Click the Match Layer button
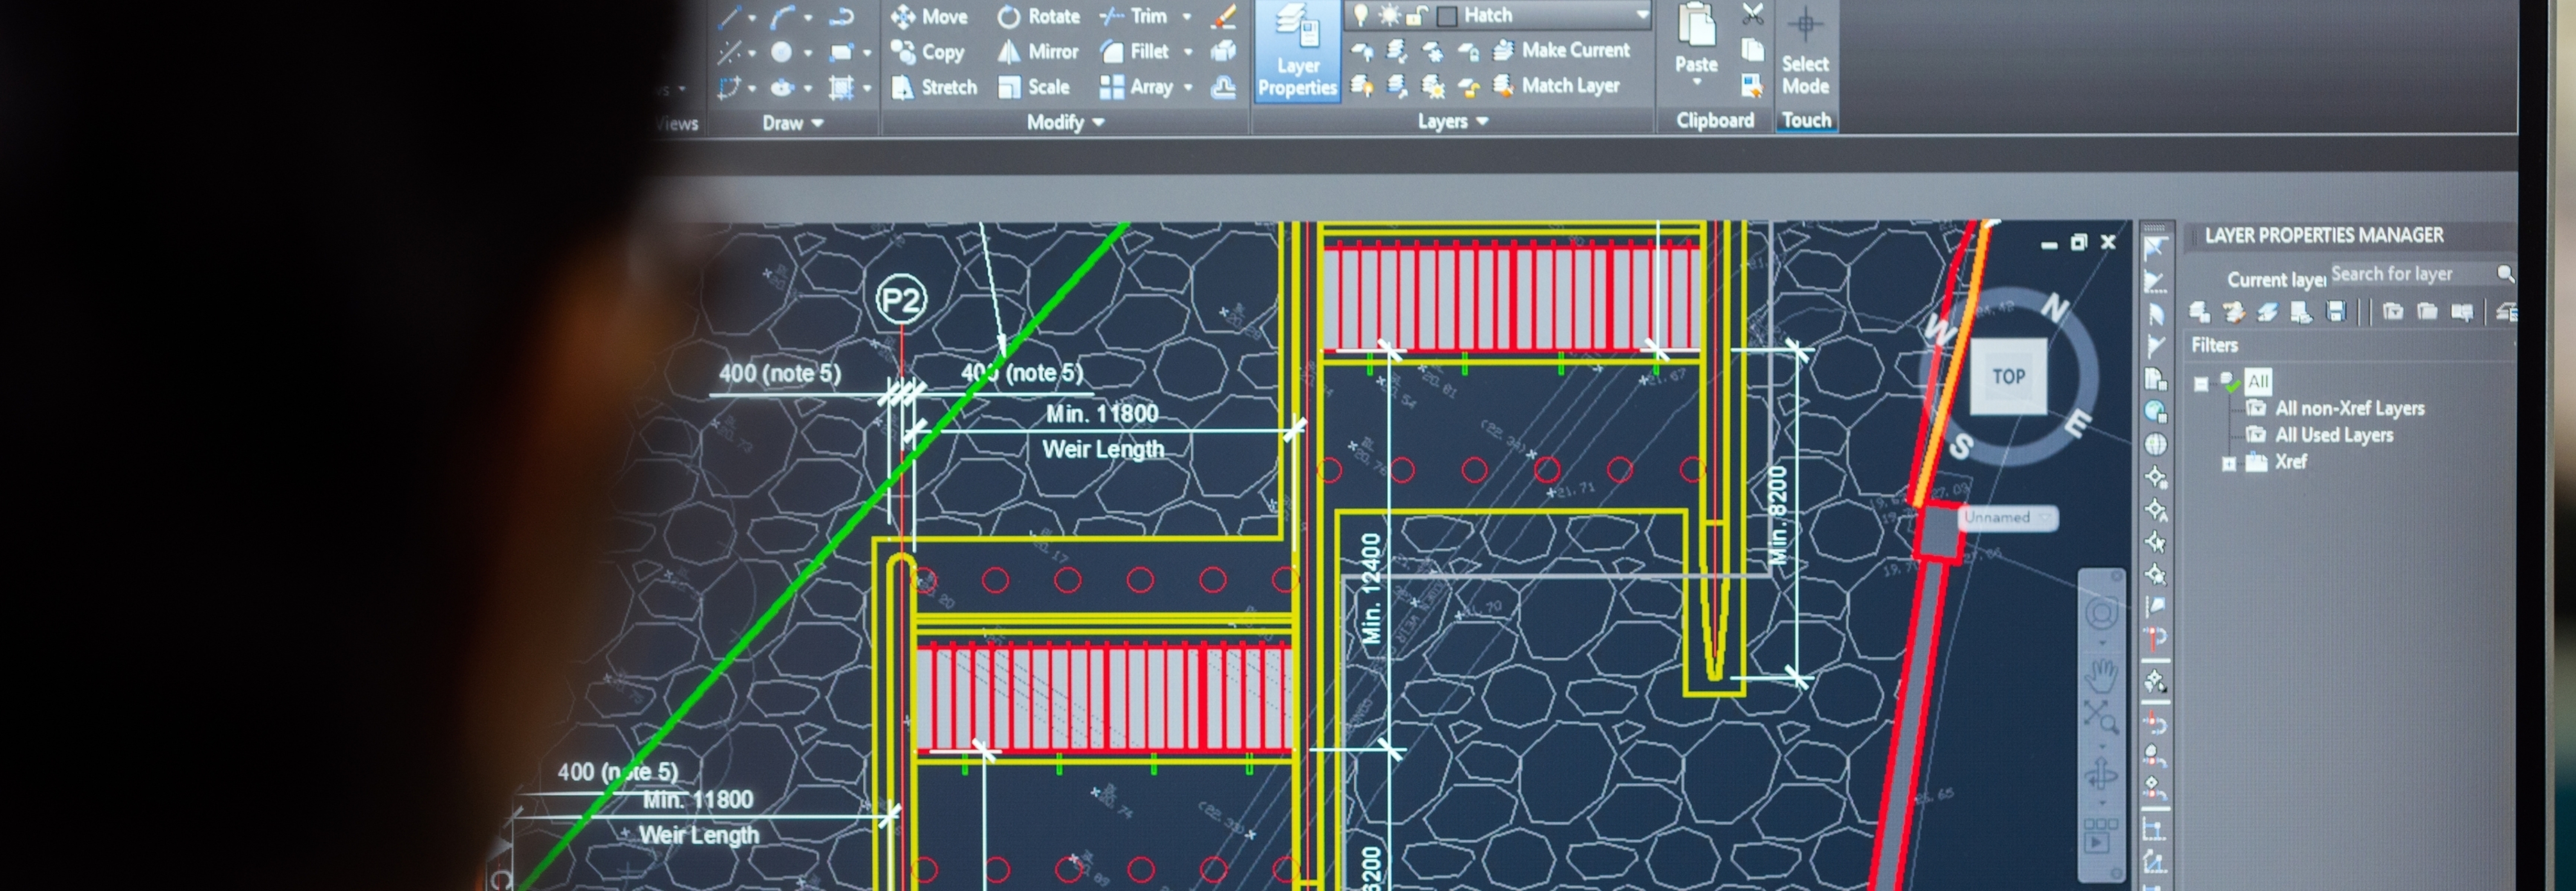Image resolution: width=2576 pixels, height=891 pixels. coord(1556,86)
